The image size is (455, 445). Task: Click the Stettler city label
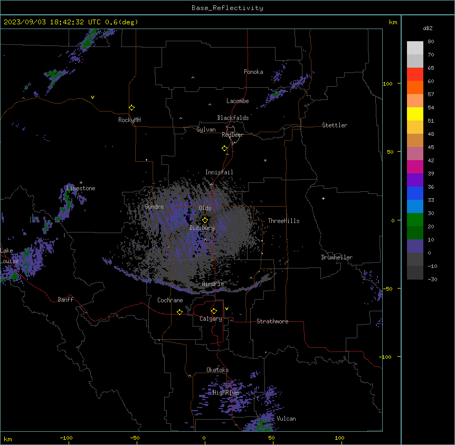335,125
